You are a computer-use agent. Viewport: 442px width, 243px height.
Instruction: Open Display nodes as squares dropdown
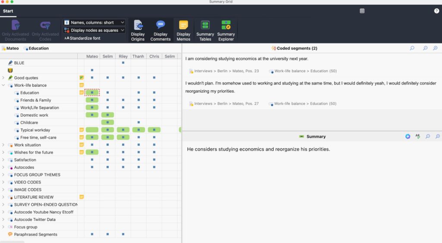click(x=94, y=30)
